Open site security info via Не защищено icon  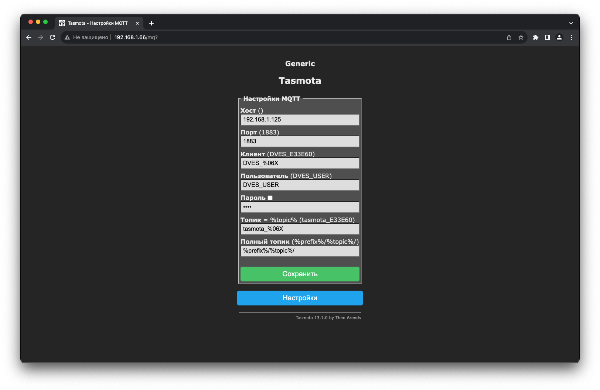[67, 37]
